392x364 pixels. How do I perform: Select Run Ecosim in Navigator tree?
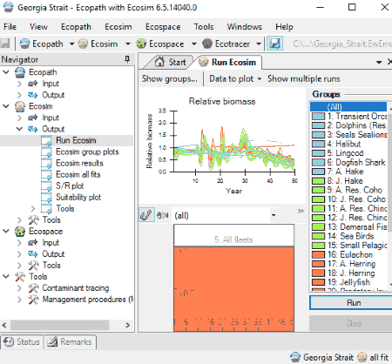point(76,140)
